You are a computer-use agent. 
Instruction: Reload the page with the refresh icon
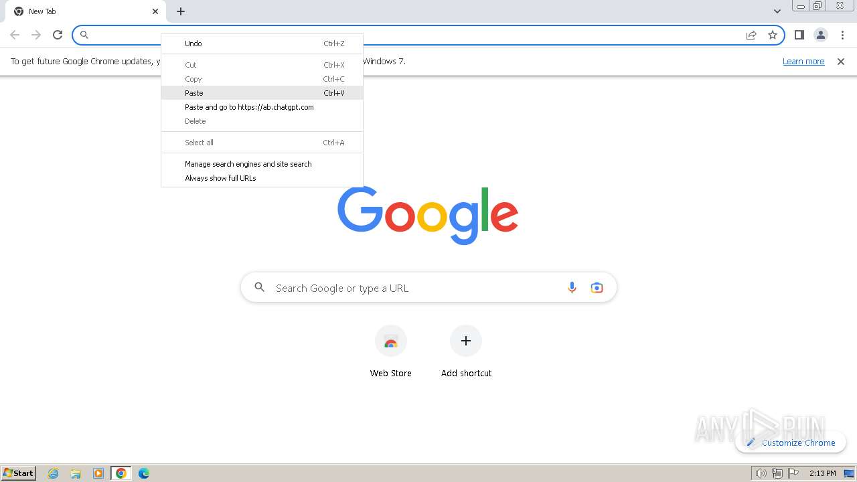coord(58,35)
